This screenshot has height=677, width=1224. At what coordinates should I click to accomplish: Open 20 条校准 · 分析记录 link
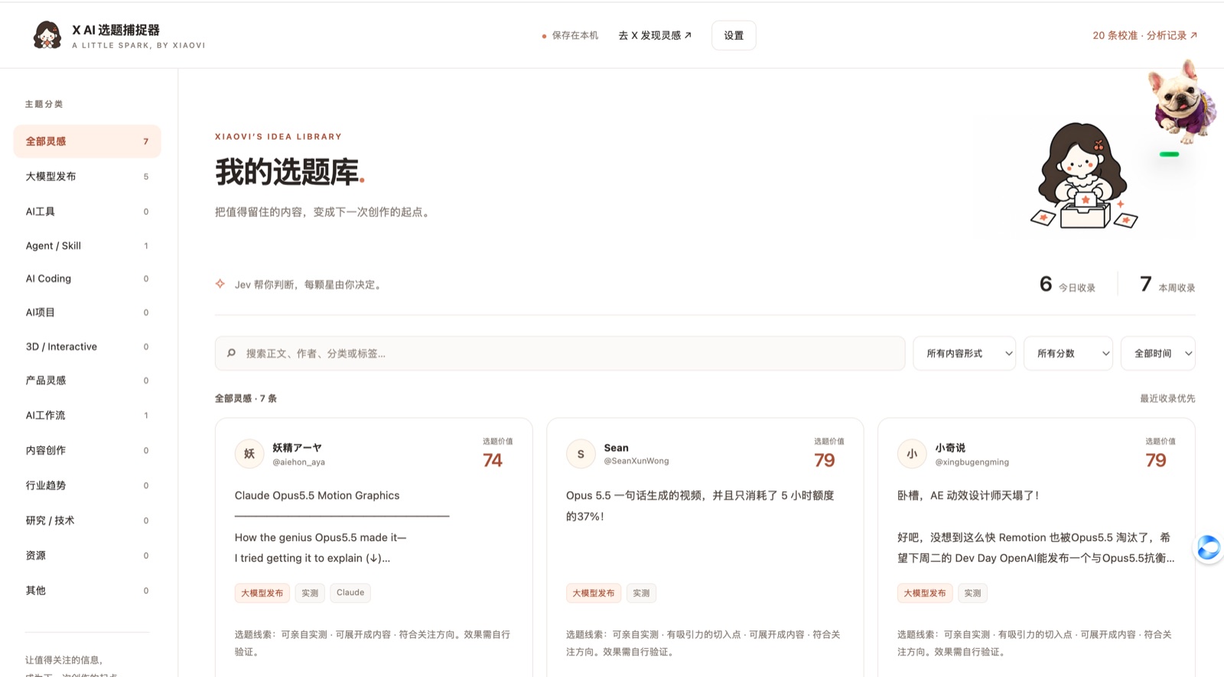tap(1145, 35)
